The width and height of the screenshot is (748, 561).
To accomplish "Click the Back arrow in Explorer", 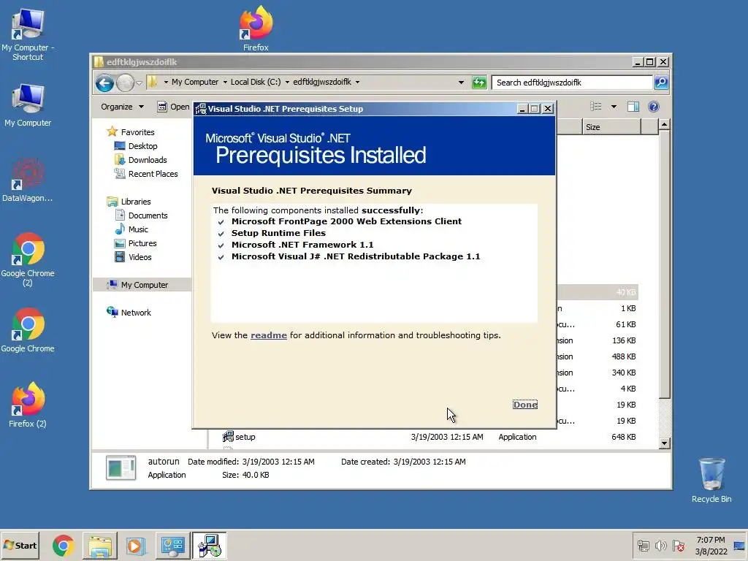I will [x=104, y=83].
